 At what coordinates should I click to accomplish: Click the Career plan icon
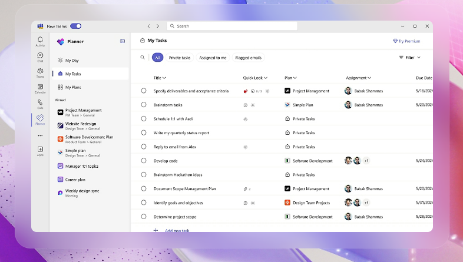click(60, 180)
